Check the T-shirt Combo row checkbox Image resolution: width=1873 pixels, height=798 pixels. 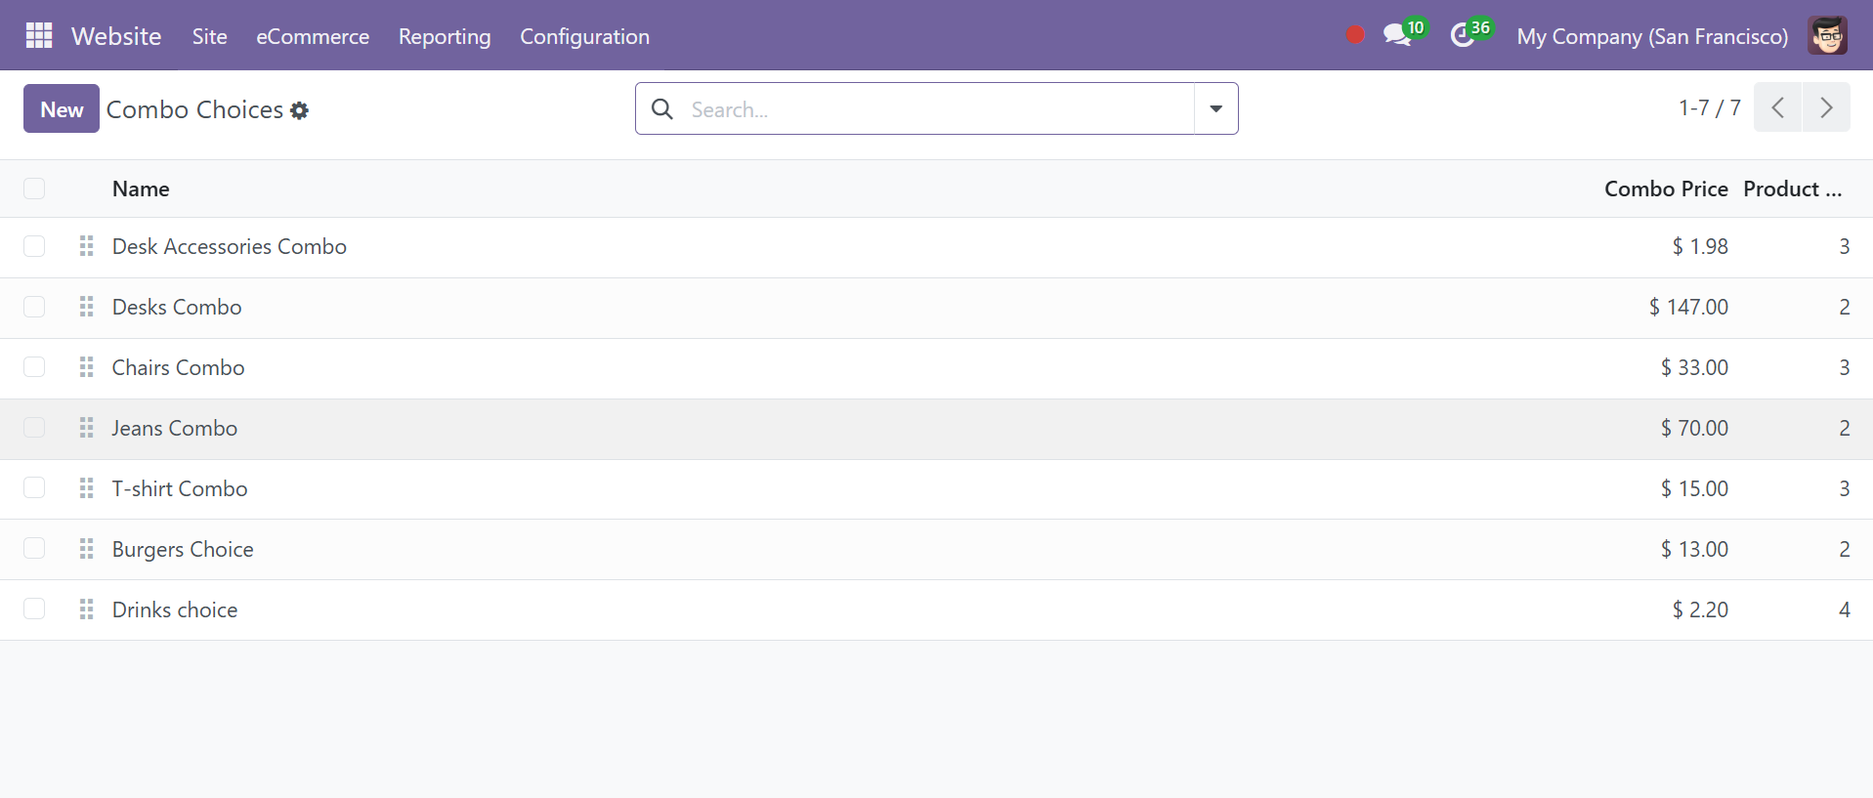point(34,488)
